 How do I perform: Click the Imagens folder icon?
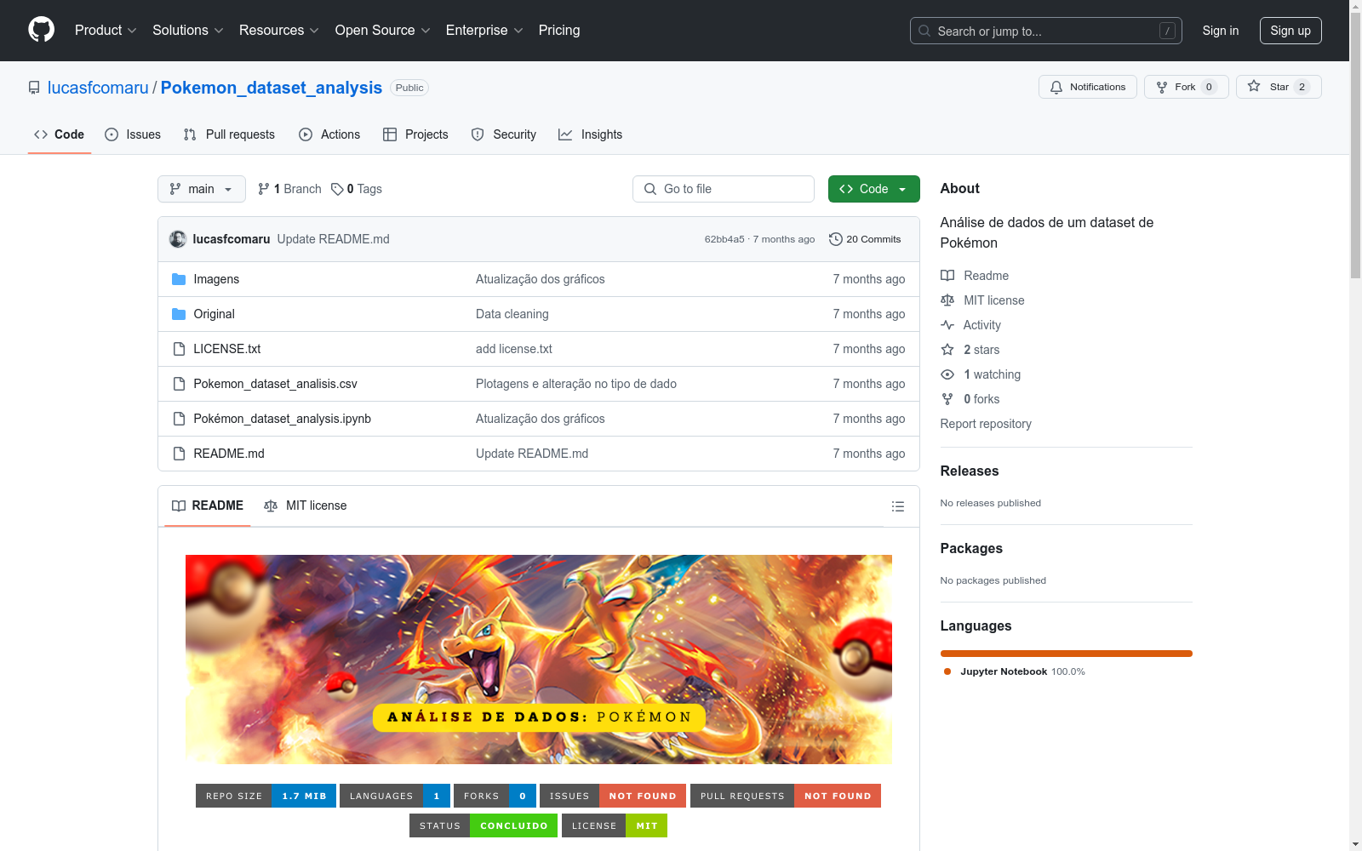pos(179,279)
